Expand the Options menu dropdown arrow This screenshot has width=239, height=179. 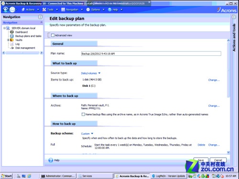pyautogui.click(x=103, y=10)
